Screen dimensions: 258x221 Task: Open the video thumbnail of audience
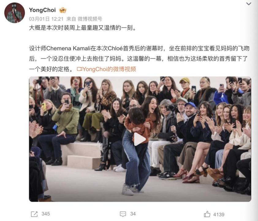tap(140, 139)
